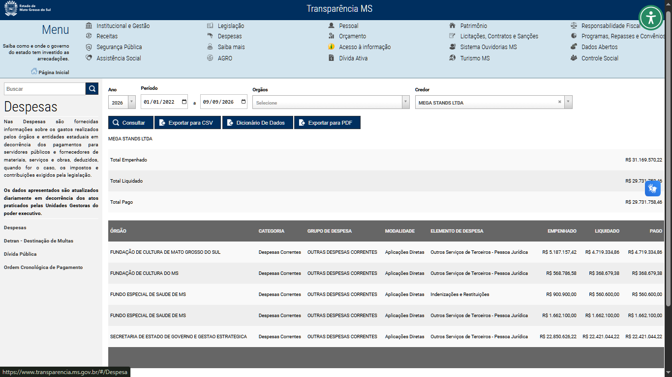Expand the Credor dropdown arrow
The image size is (672, 377).
point(568,102)
